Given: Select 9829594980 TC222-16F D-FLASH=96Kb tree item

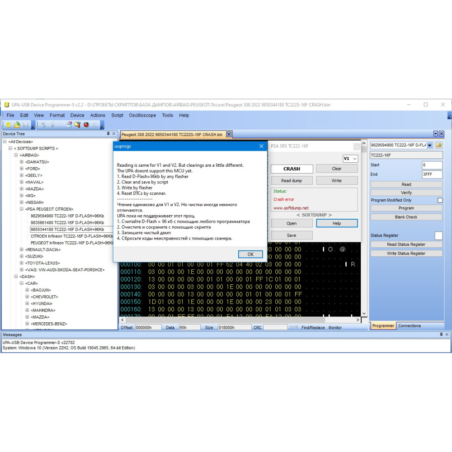Looking at the screenshot, I should (67, 216).
